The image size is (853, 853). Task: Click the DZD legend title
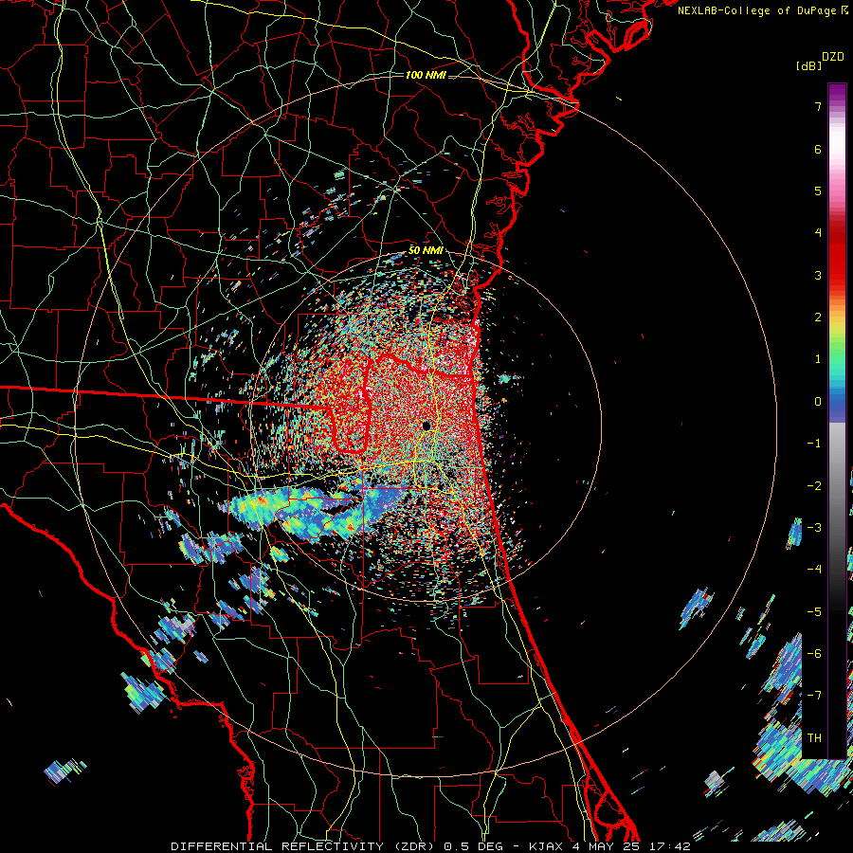(x=833, y=57)
